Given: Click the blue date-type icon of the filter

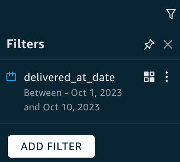Looking at the screenshot, I should (x=11, y=76).
